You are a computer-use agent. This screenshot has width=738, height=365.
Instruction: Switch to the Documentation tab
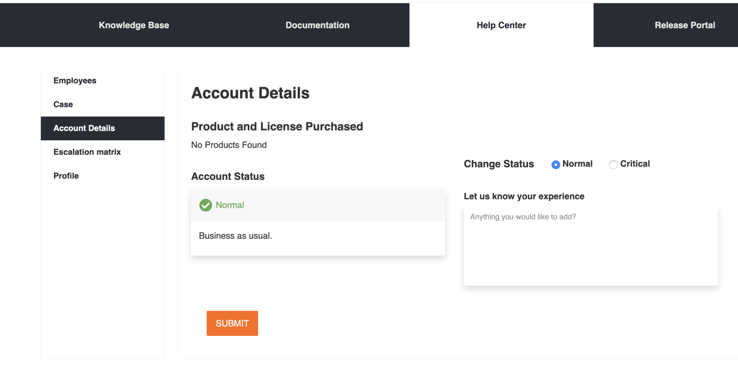(317, 25)
